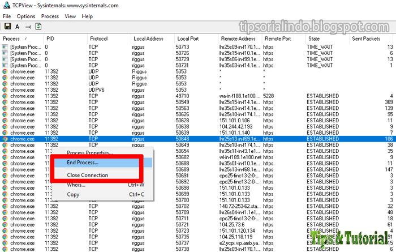Click the local port 50711 cell
Screen dimensions: 396x252
(x=182, y=219)
